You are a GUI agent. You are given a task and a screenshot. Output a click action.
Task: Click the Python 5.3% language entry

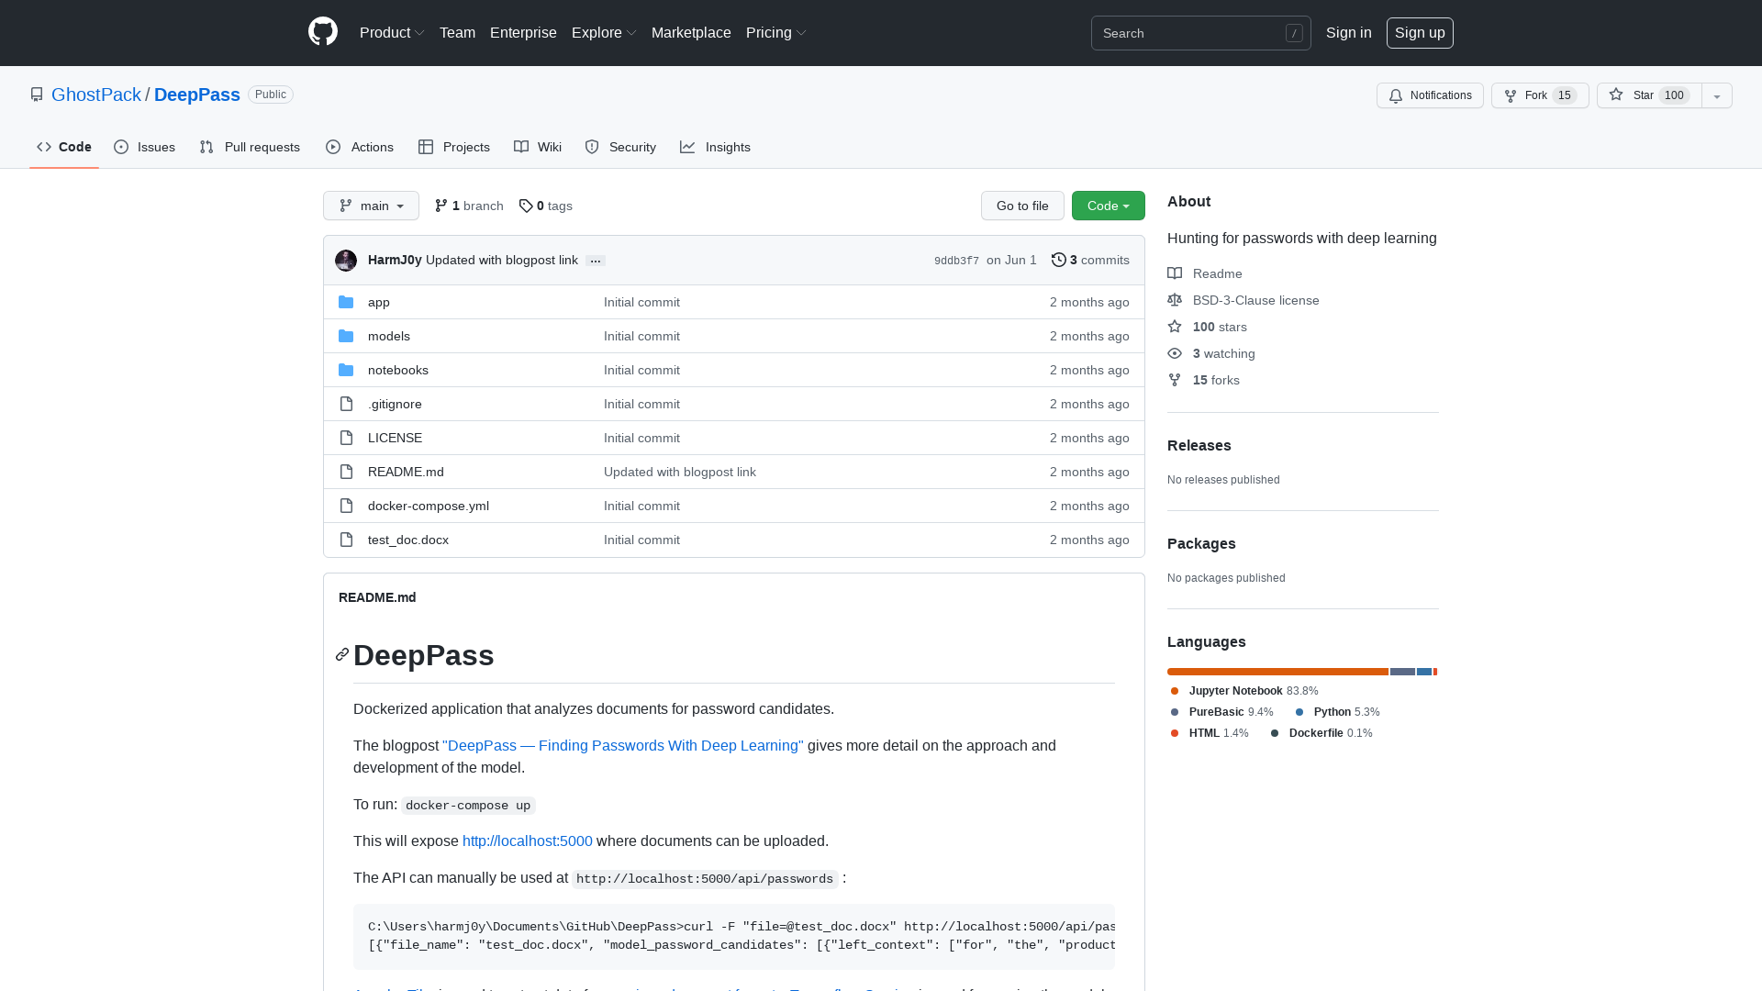point(1338,712)
